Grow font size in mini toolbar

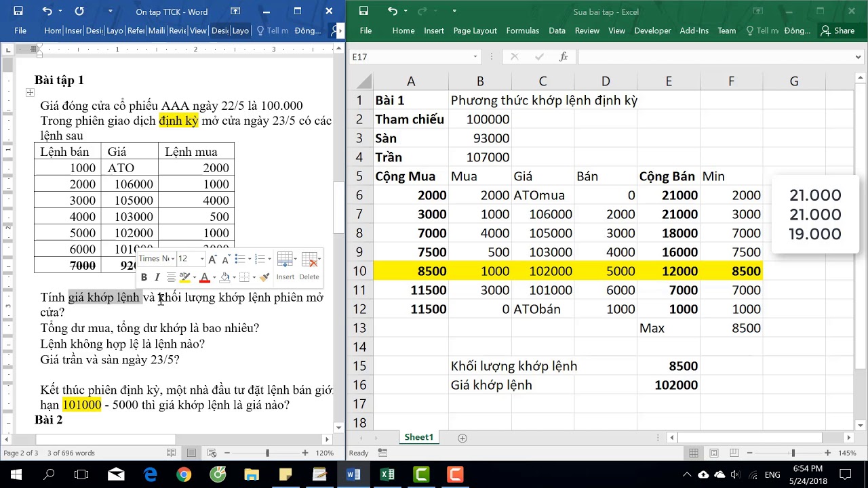[x=212, y=259]
